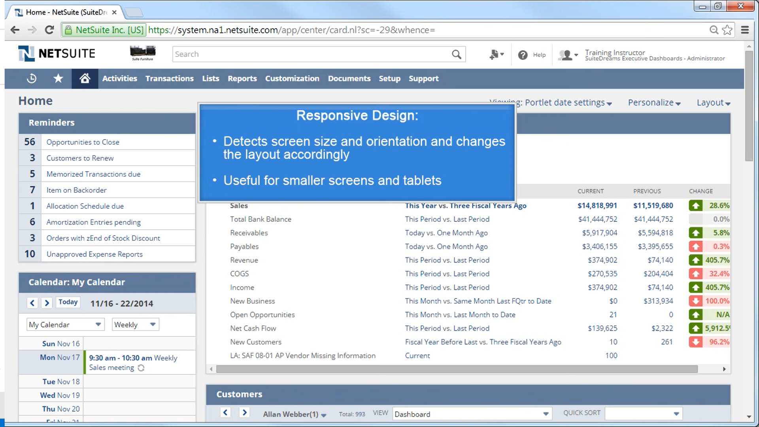Click the NetSuite logo
This screenshot has width=759, height=427.
coord(57,53)
